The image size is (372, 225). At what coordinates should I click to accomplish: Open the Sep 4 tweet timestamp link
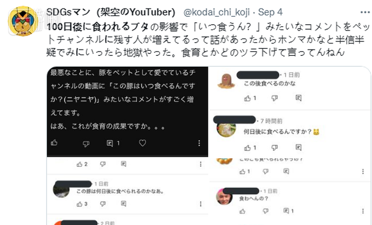click(x=270, y=12)
